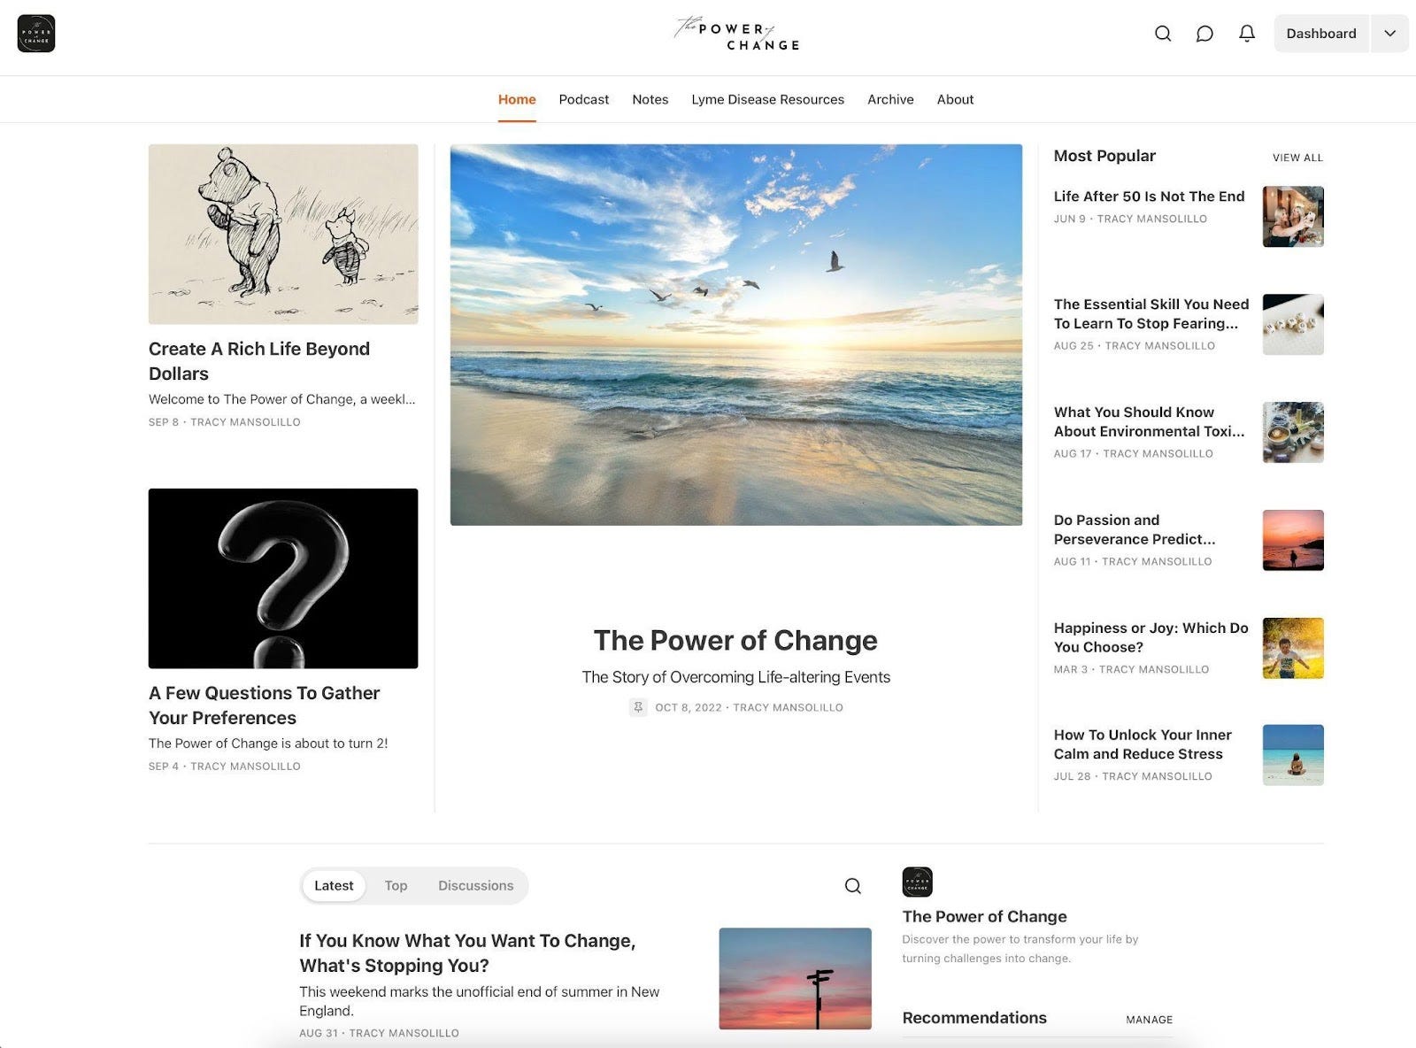
Task: Open the Podcast tab
Action: [x=584, y=99]
